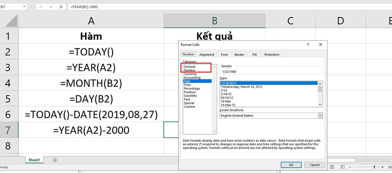
Task: Open the Name Box dropdown arrow
Action: tap(24, 7)
